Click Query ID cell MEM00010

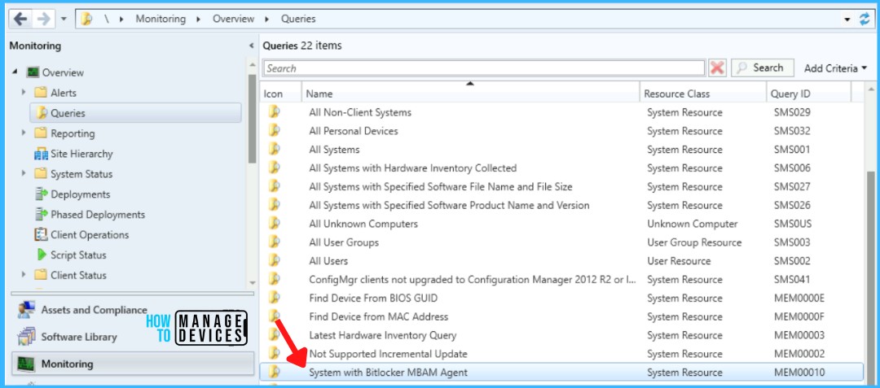pos(799,373)
